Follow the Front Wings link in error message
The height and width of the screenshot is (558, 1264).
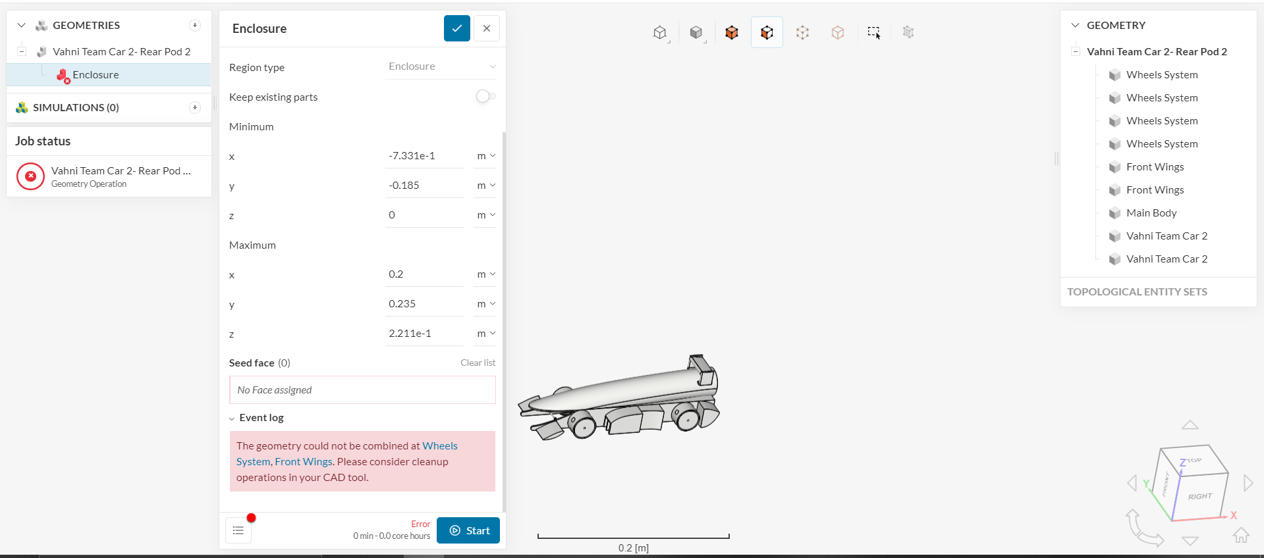tap(304, 462)
